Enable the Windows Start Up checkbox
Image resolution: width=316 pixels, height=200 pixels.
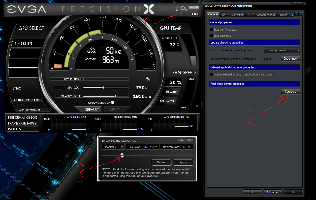pyautogui.click(x=113, y=103)
